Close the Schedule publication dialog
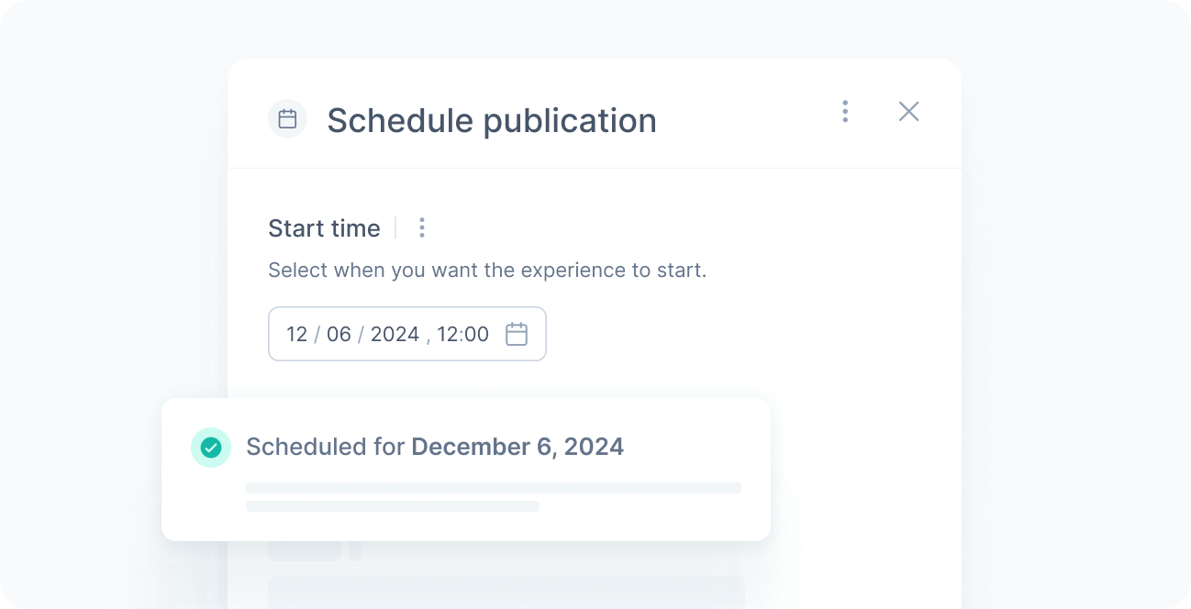Screen dimensions: 1191x609 point(908,111)
